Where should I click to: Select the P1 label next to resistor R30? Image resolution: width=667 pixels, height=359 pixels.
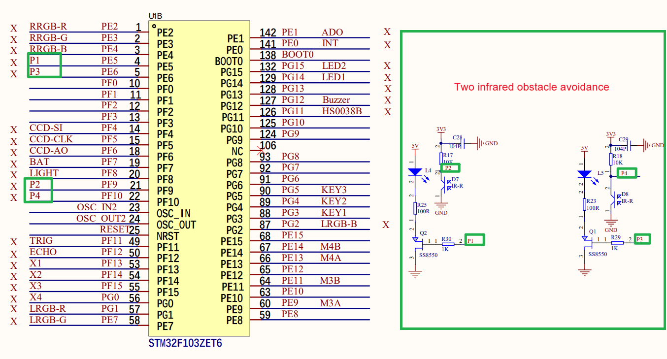tap(470, 240)
